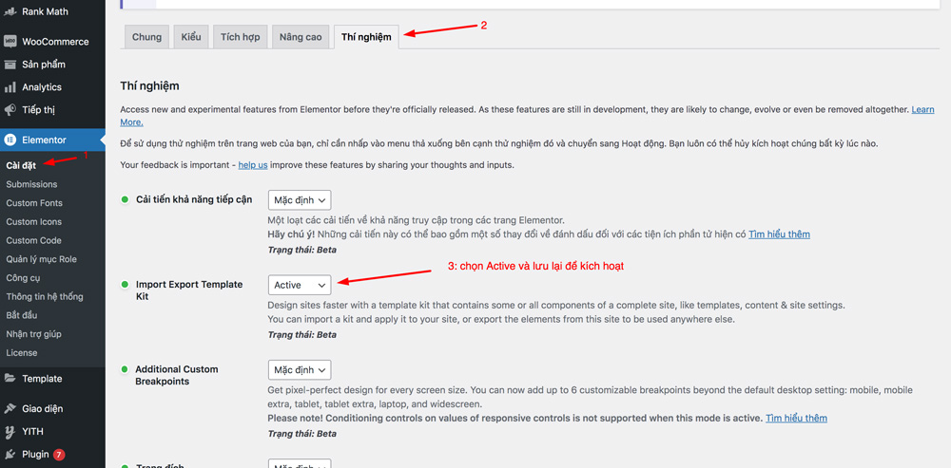
Task: Open the Nhận trợ giúp submenu
Action: [33, 334]
